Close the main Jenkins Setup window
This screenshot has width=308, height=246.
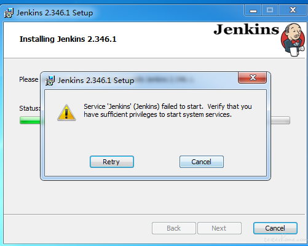point(293,10)
